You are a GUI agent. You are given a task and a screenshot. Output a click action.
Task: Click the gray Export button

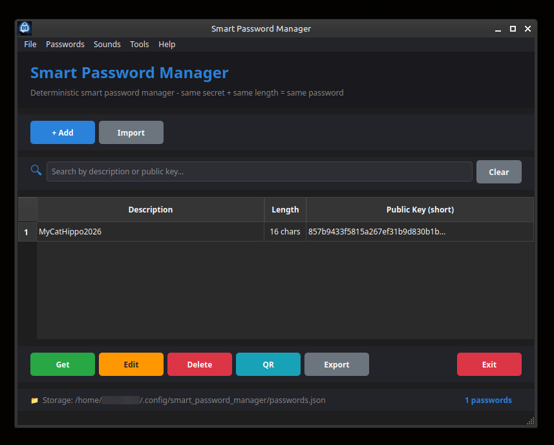337,364
